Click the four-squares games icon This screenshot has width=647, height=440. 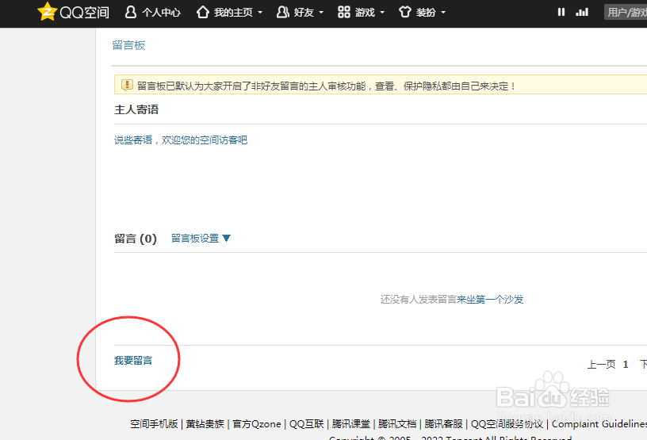click(x=344, y=12)
